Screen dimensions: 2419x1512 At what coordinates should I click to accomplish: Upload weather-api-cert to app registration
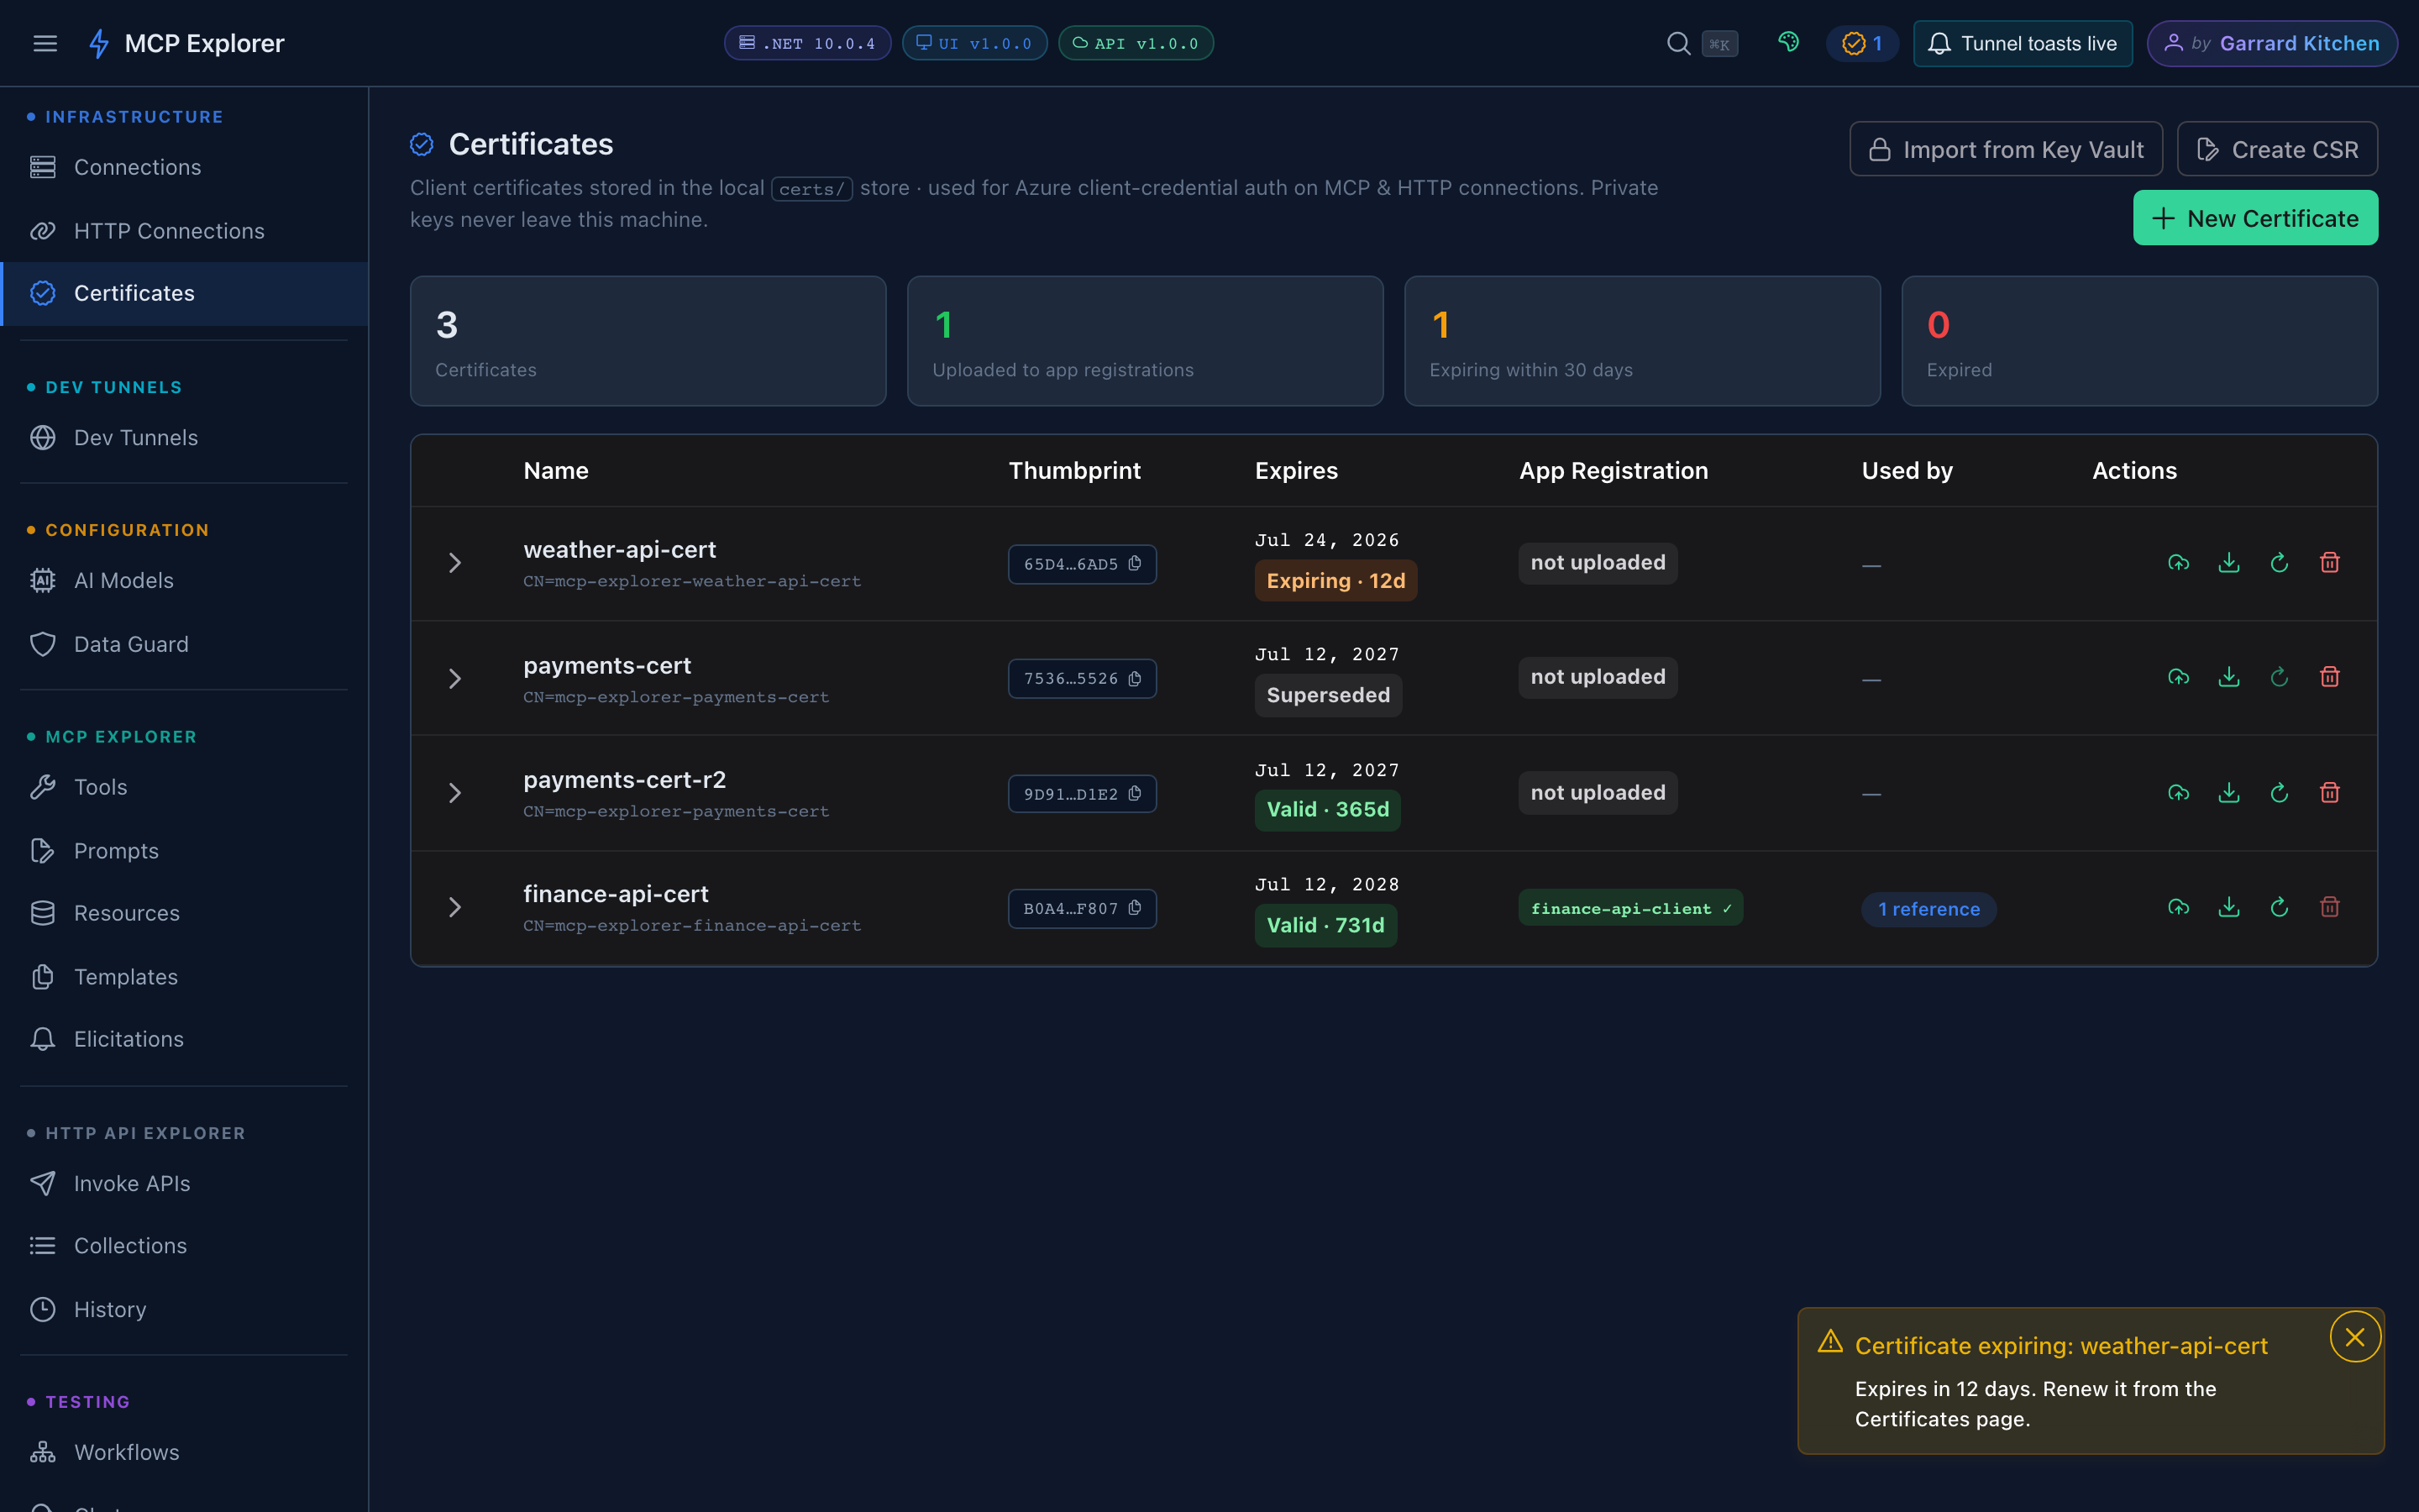pyautogui.click(x=2178, y=563)
